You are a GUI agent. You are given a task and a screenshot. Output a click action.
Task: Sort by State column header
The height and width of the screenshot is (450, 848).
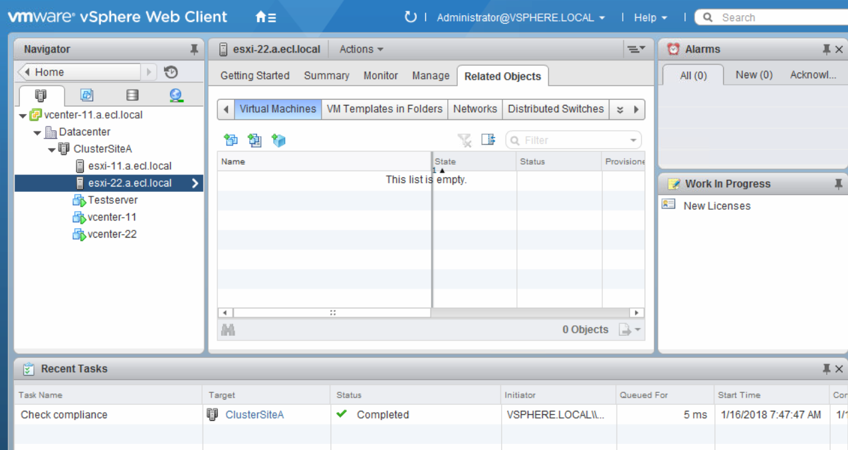(x=474, y=161)
